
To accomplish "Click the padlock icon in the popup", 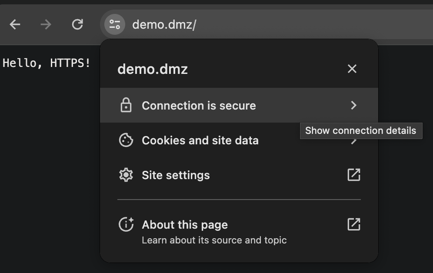I will pos(126,105).
